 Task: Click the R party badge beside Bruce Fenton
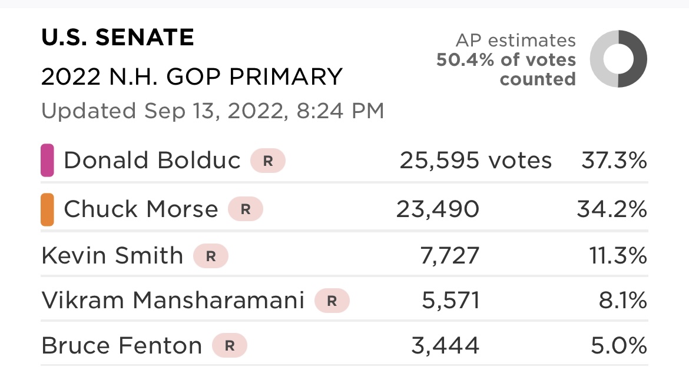tap(230, 346)
